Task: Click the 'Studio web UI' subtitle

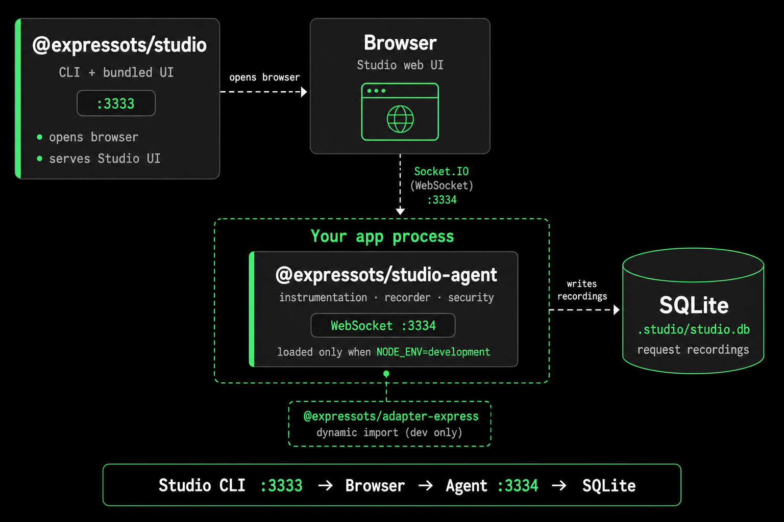Action: [400, 65]
